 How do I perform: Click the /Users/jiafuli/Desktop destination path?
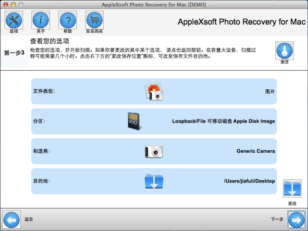click(249, 181)
